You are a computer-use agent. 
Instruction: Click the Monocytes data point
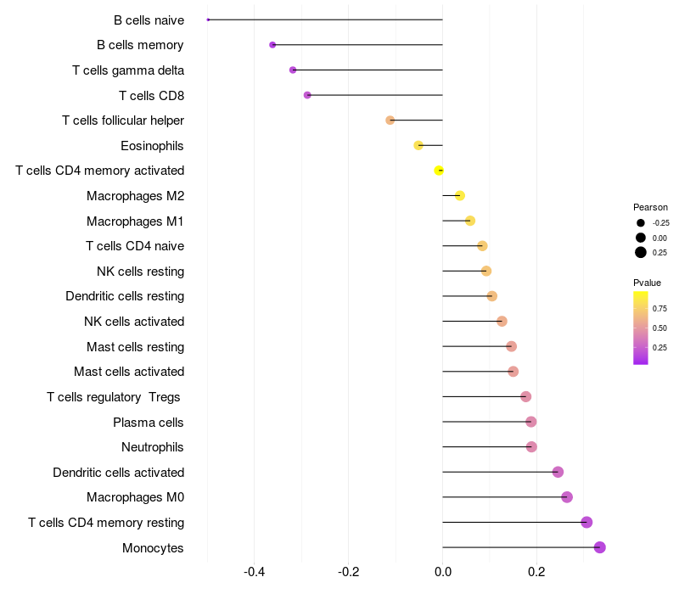(x=599, y=547)
